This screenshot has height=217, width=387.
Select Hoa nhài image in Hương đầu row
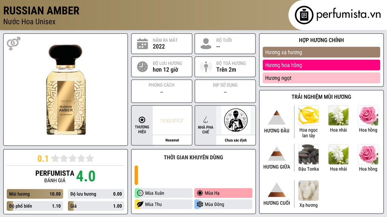(x=338, y=115)
